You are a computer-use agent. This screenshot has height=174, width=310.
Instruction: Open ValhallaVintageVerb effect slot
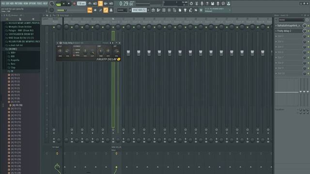point(289,26)
